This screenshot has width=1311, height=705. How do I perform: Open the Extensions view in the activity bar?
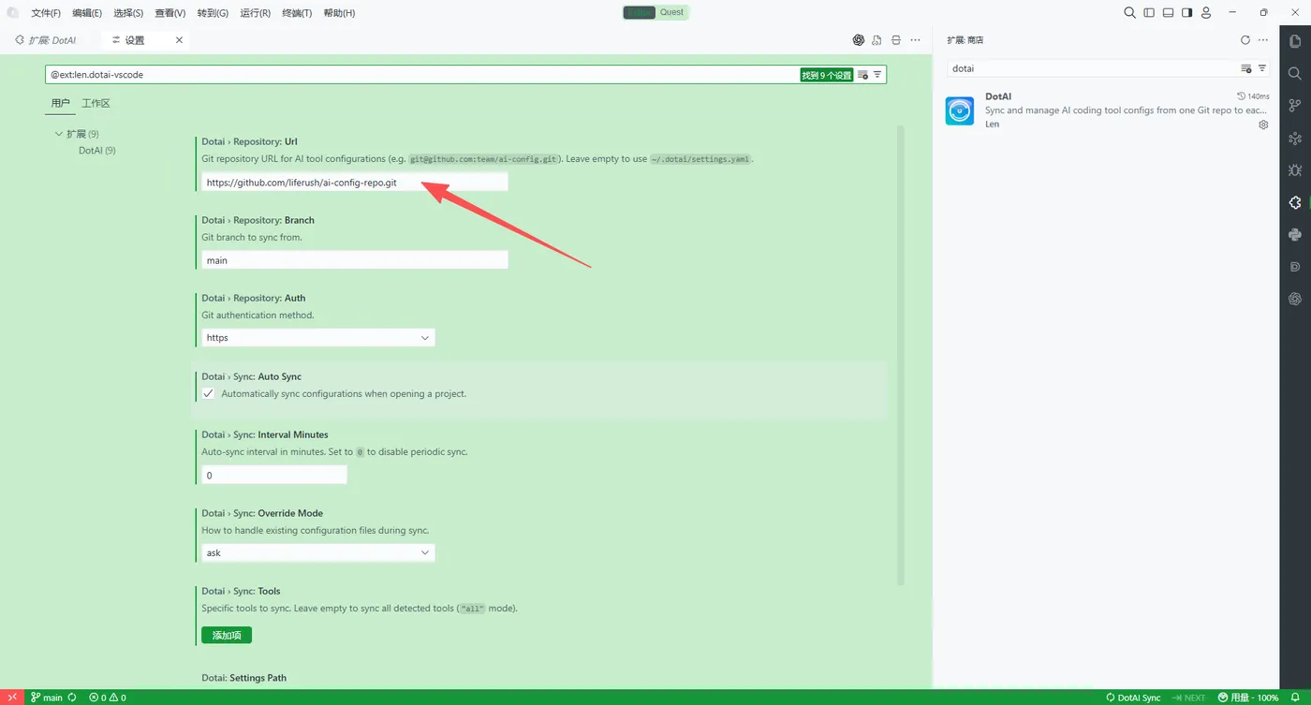click(x=1295, y=202)
